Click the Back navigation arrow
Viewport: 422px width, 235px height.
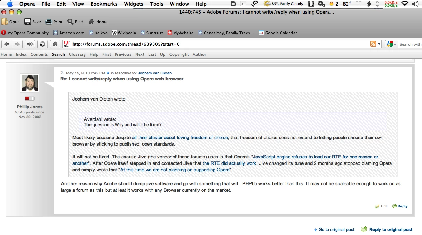point(7,44)
